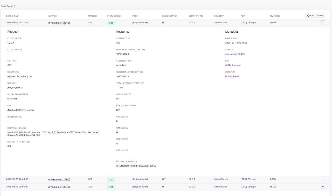
Task: Click (ORD) Chicago link in Metadata
Action: click(x=233, y=65)
